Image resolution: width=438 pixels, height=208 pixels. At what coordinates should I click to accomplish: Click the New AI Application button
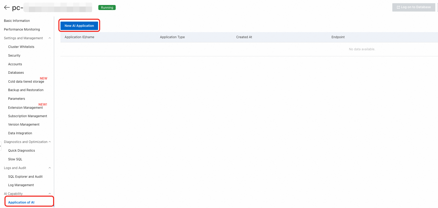coord(79,26)
